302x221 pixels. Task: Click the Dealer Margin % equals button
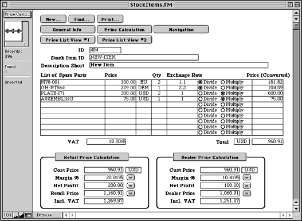(x=247, y=177)
